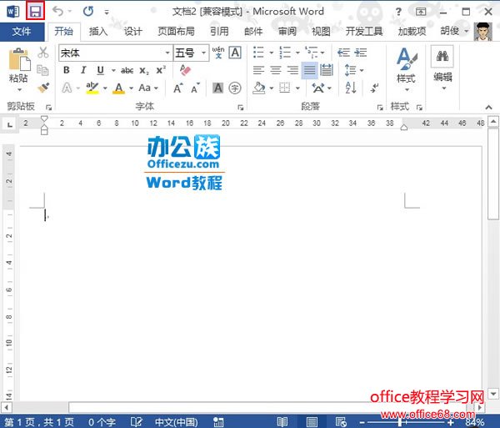Switch to the 插入 Insert tab
The width and height of the screenshot is (500, 428).
tap(98, 31)
